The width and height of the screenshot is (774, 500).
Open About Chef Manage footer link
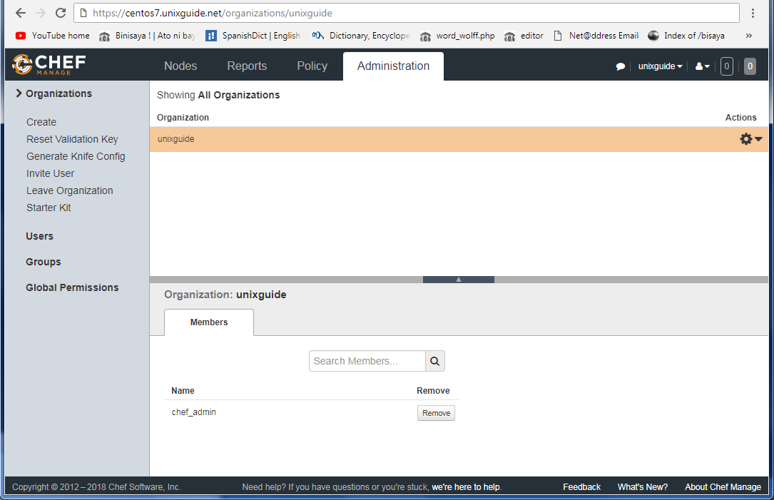click(x=723, y=487)
